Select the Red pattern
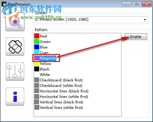 click(x=40, y=36)
